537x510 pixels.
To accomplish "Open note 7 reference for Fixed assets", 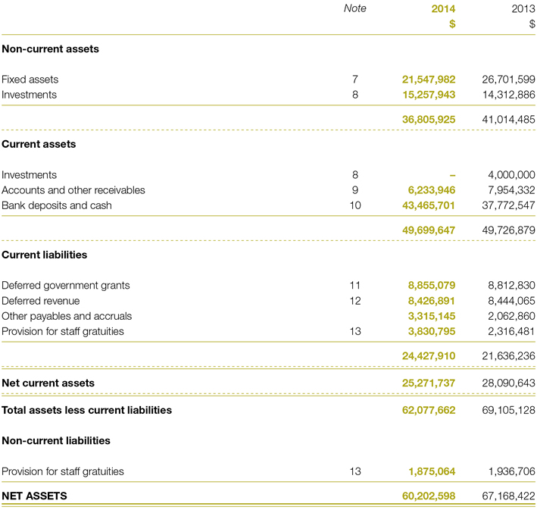I will [x=354, y=80].
